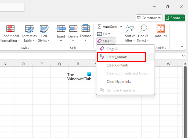Collapse the ribbon with the chevron
Image resolution: width=188 pixels, height=138 pixels.
coord(182,46)
